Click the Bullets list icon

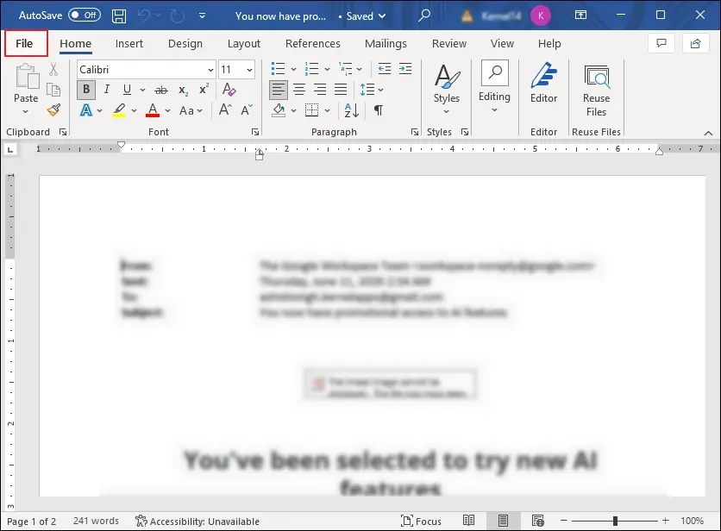(x=279, y=69)
